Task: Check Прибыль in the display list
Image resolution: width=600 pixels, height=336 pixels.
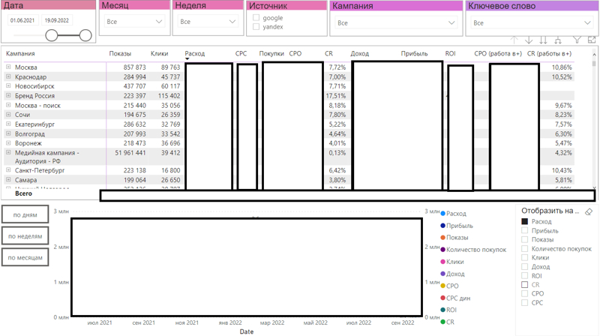Action: click(x=525, y=231)
